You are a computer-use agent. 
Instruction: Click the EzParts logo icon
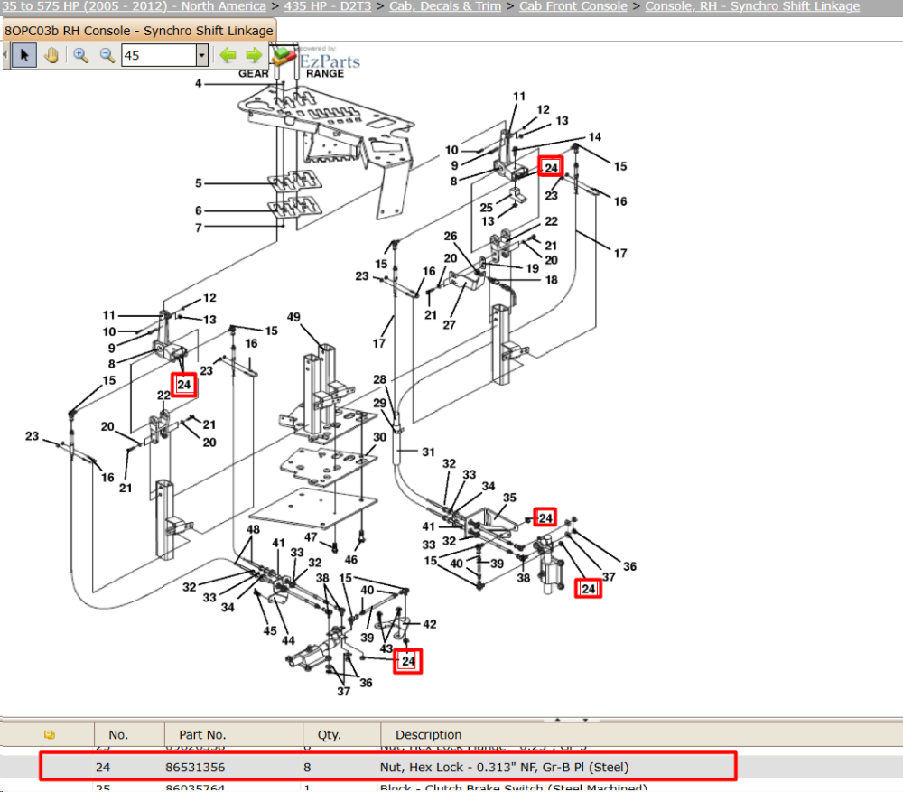coord(284,58)
